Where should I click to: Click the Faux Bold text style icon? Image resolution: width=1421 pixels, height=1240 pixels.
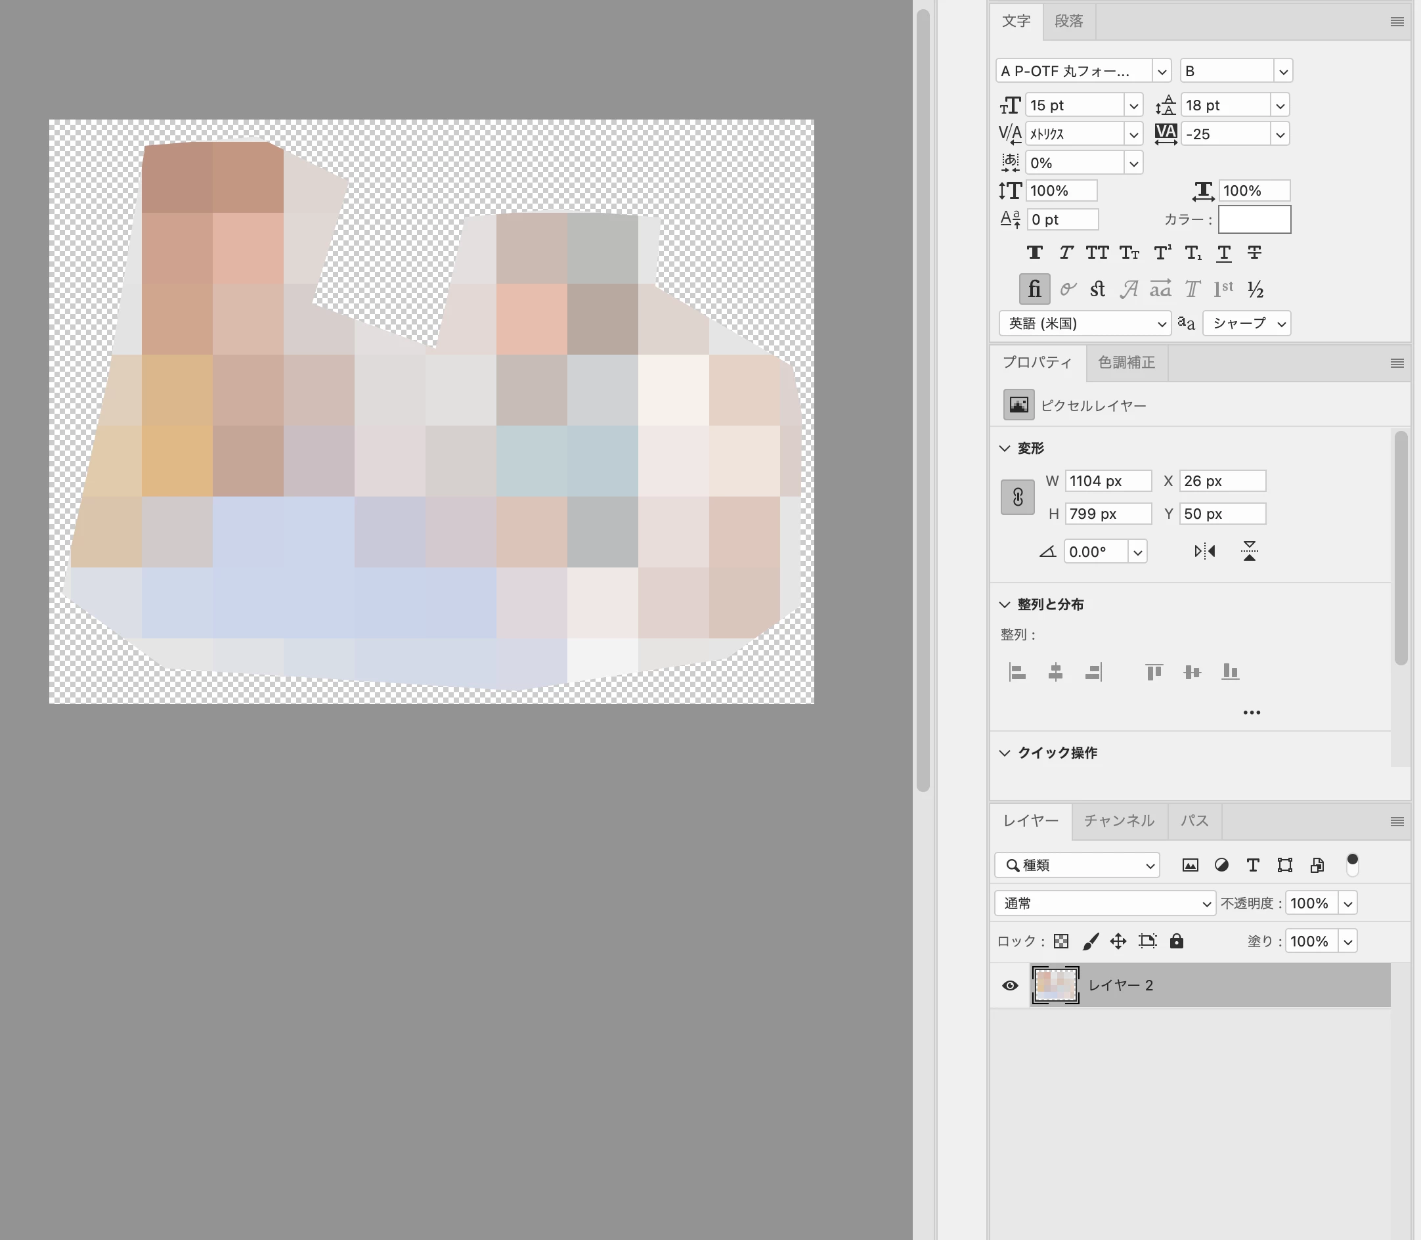[1034, 253]
